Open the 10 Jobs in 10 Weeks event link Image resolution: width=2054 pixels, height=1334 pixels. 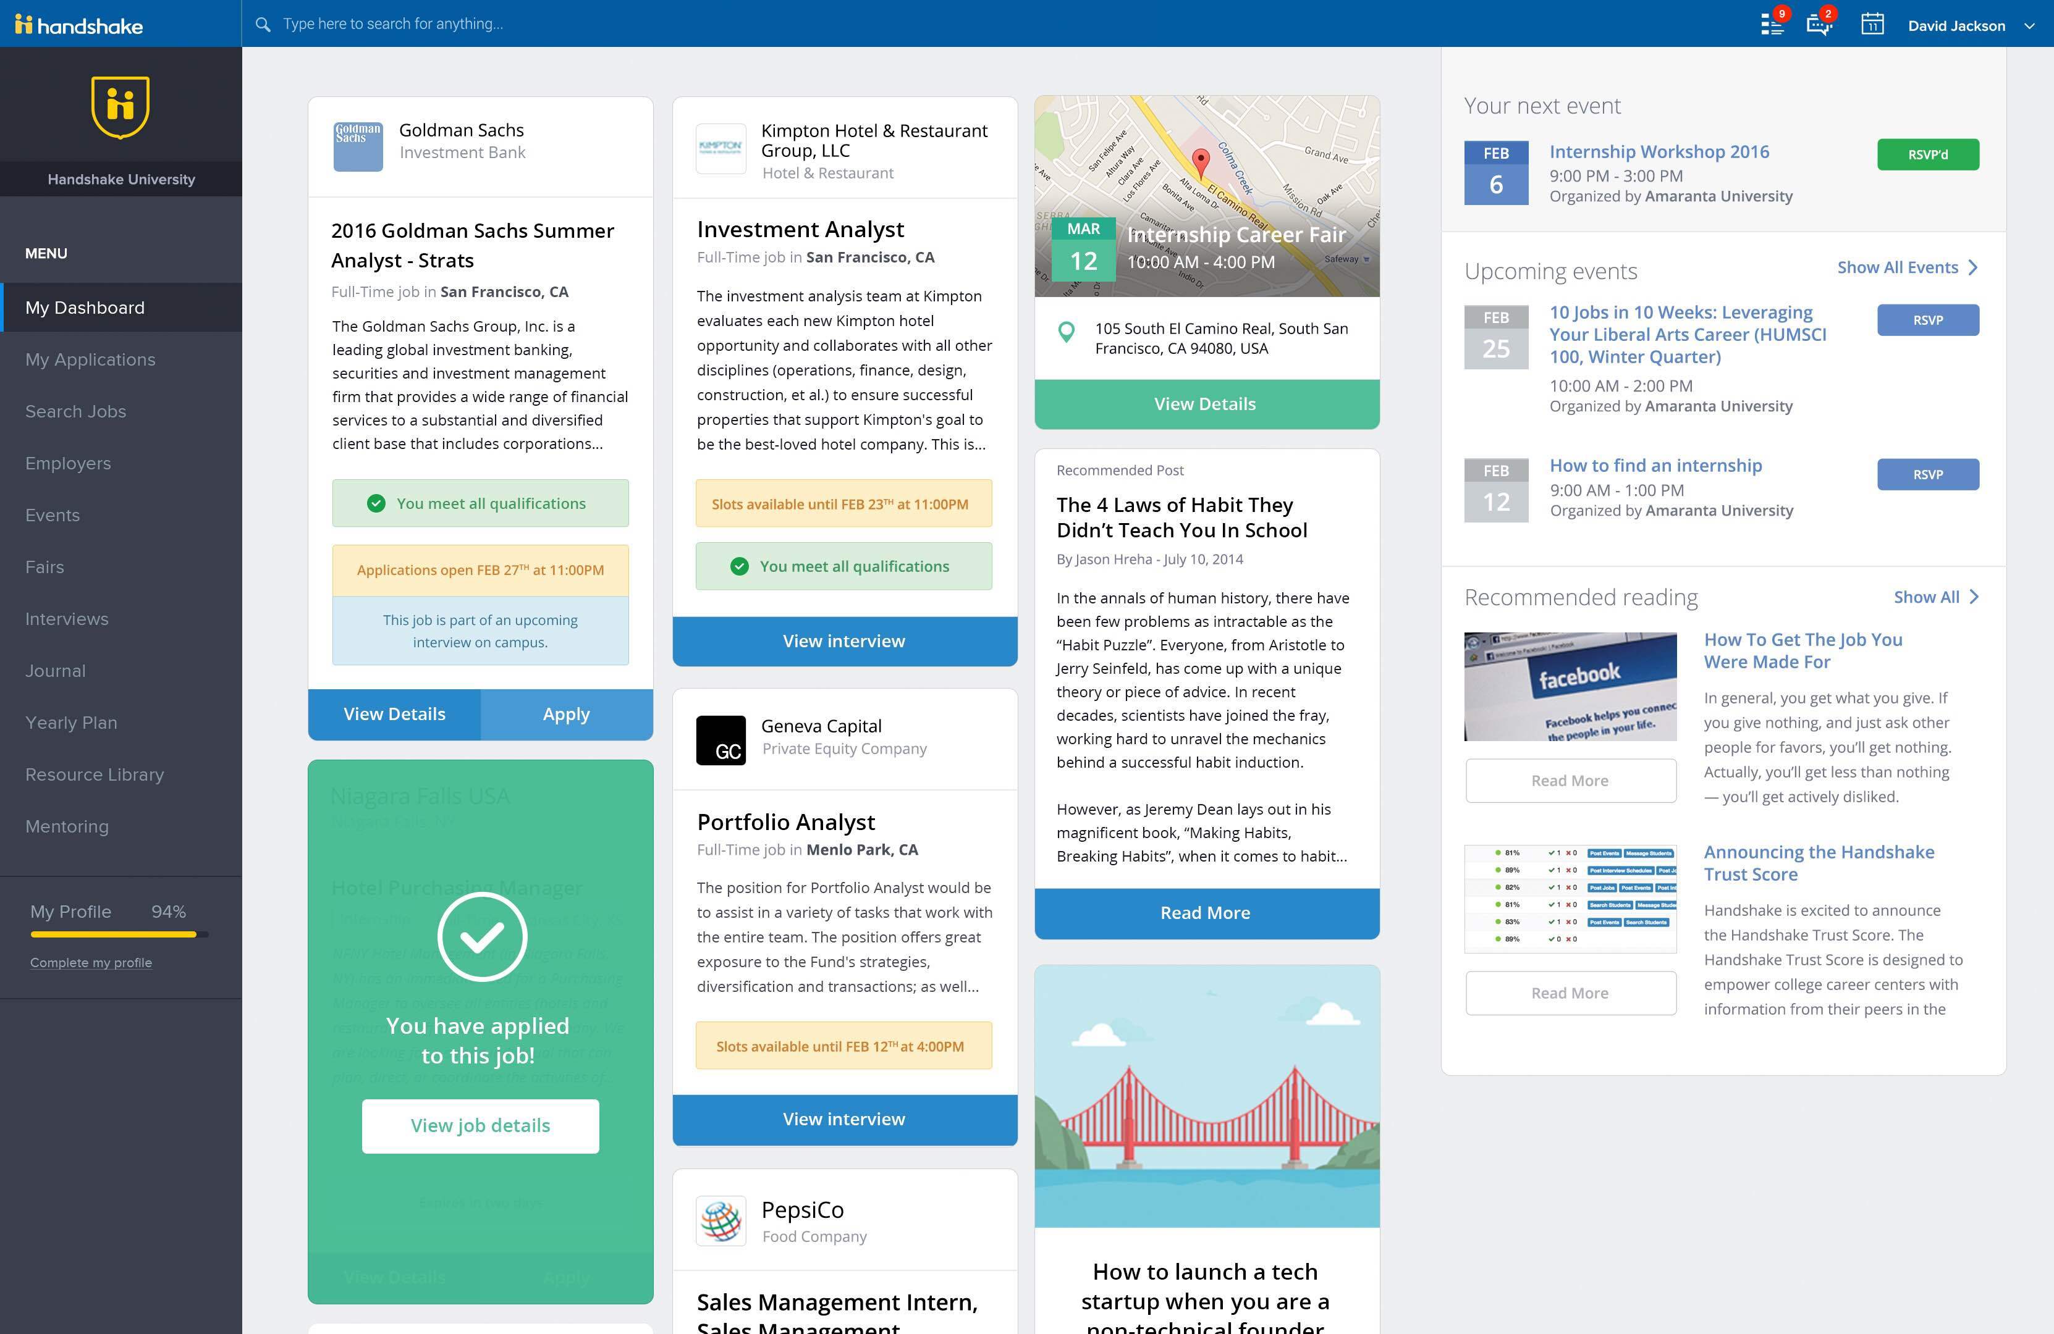point(1687,335)
